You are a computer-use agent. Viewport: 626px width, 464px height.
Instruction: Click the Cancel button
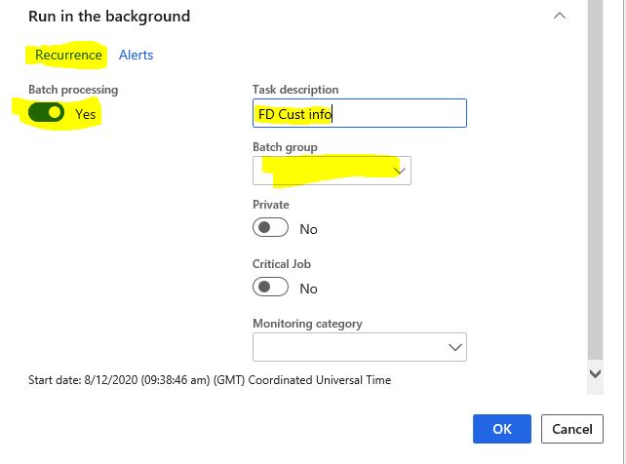tap(572, 429)
